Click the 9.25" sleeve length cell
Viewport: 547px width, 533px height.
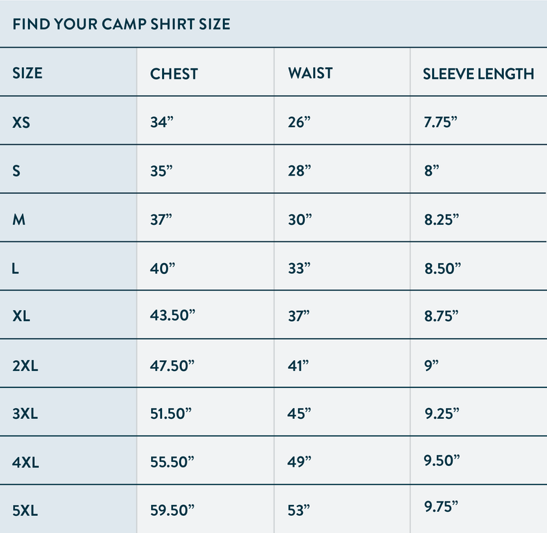[x=442, y=413]
